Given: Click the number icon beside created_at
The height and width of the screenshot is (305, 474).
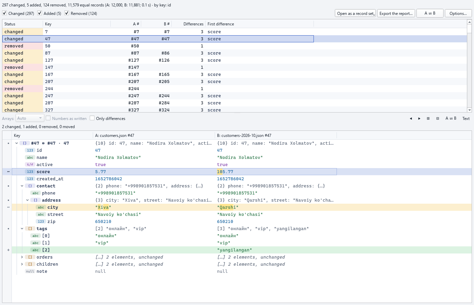Looking at the screenshot, I should [30, 179].
